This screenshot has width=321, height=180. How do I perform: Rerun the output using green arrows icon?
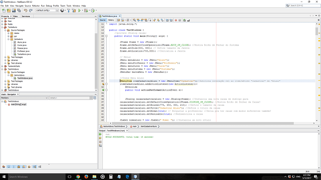coord(100,134)
